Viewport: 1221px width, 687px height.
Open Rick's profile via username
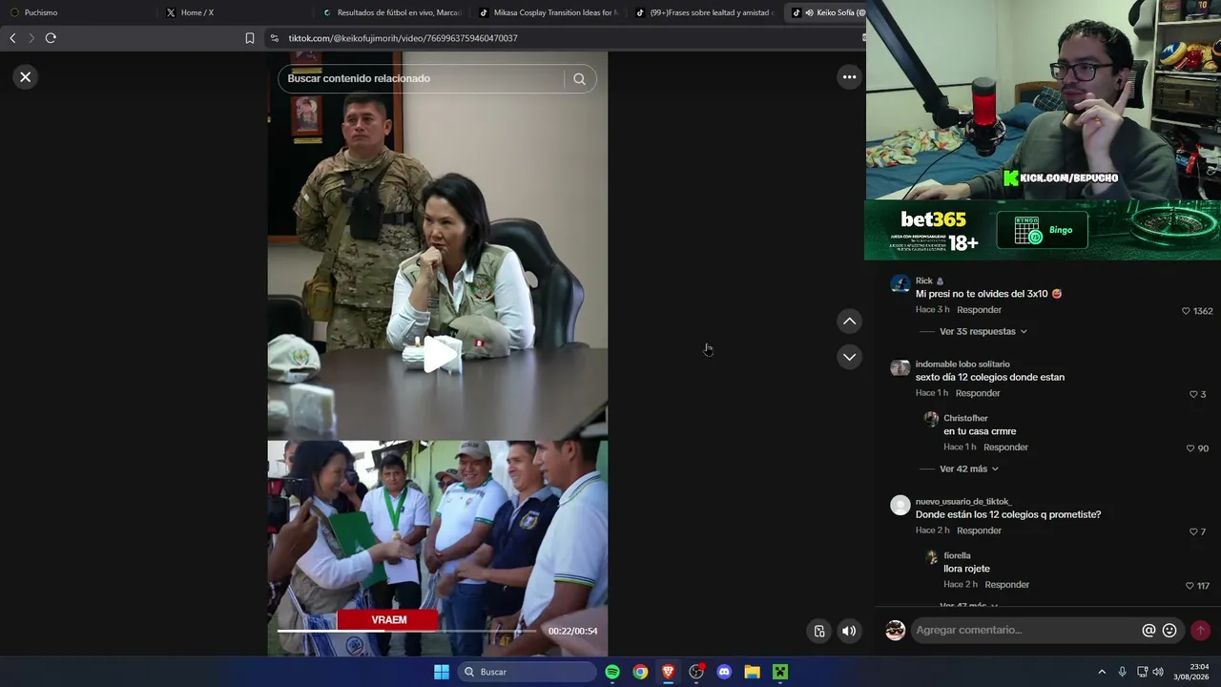coord(924,281)
